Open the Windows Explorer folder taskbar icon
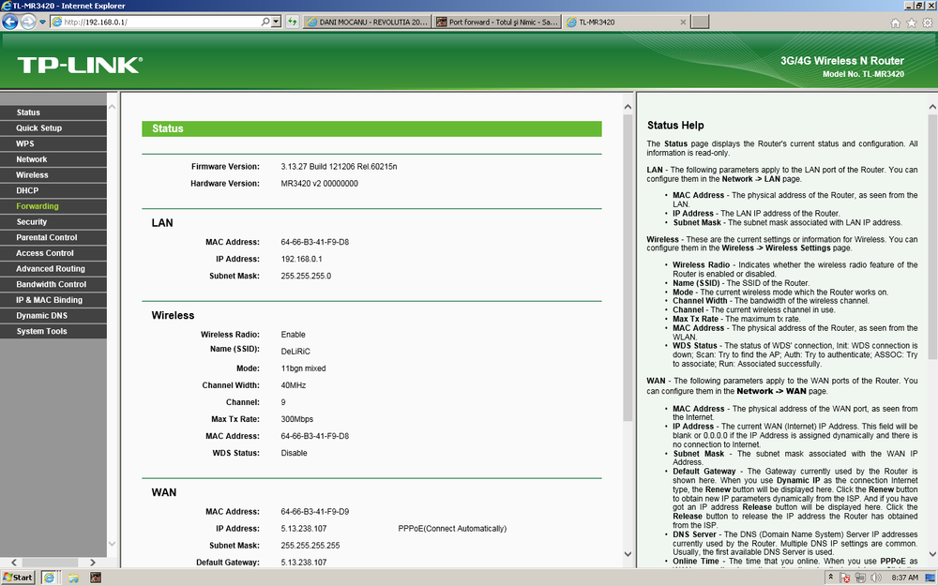Viewport: 938px width, 586px height. [x=73, y=577]
